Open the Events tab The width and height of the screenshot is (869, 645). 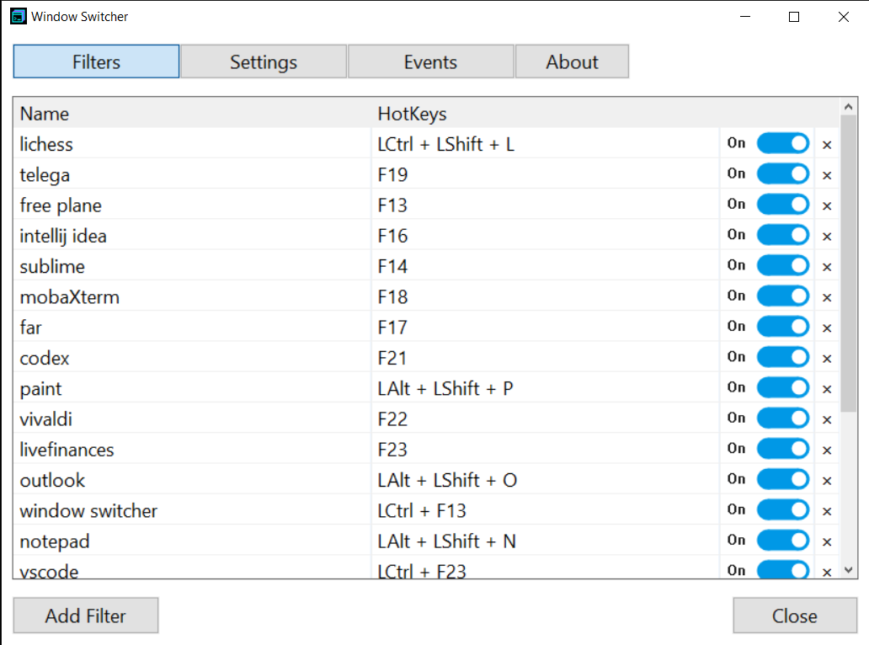tap(430, 61)
